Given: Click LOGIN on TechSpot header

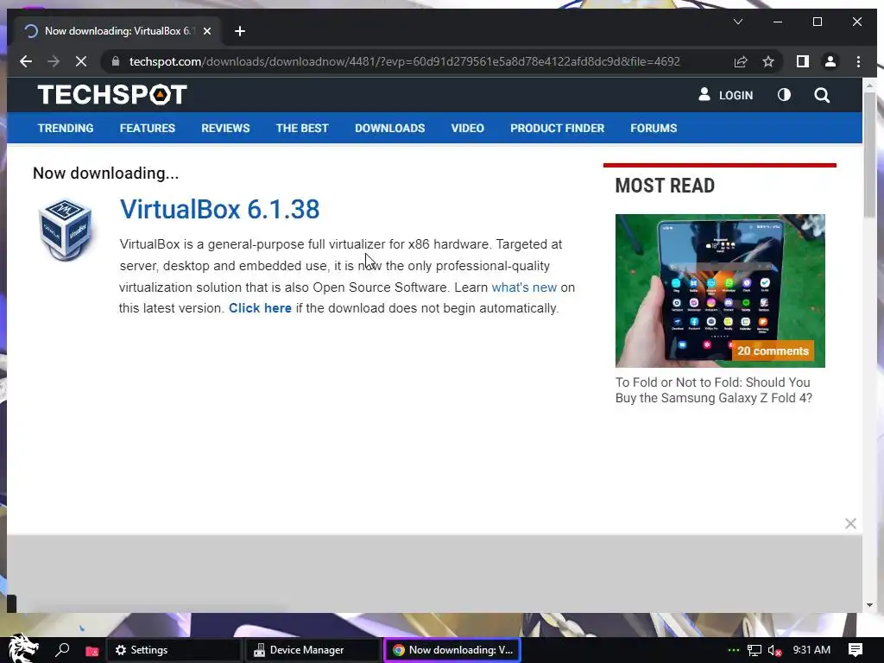Looking at the screenshot, I should tap(725, 95).
